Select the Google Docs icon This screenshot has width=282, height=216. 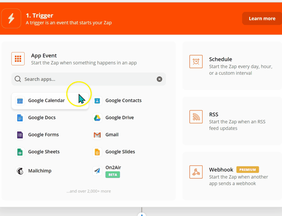[x=20, y=117]
